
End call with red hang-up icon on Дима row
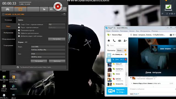coord(126,59)
